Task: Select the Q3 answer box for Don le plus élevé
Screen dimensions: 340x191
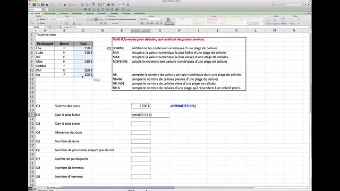Action: pyautogui.click(x=141, y=124)
